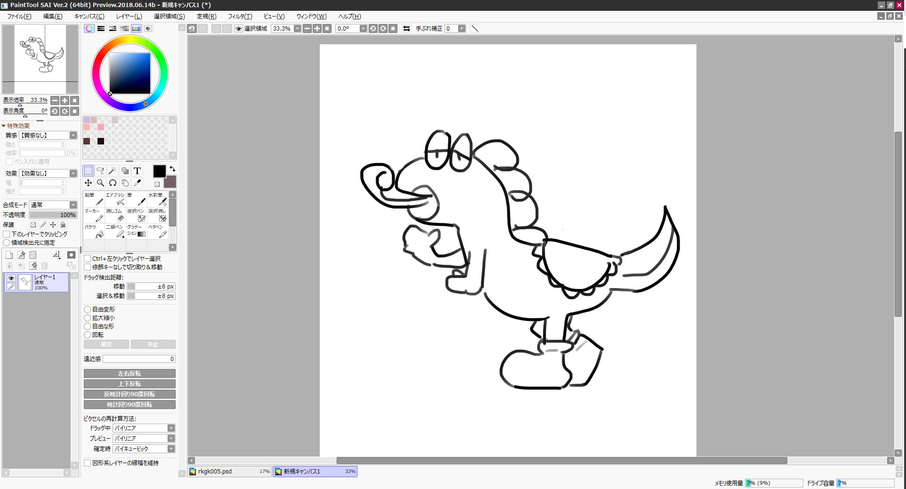Select 回転 radio option
This screenshot has height=489, width=906.
[88, 335]
